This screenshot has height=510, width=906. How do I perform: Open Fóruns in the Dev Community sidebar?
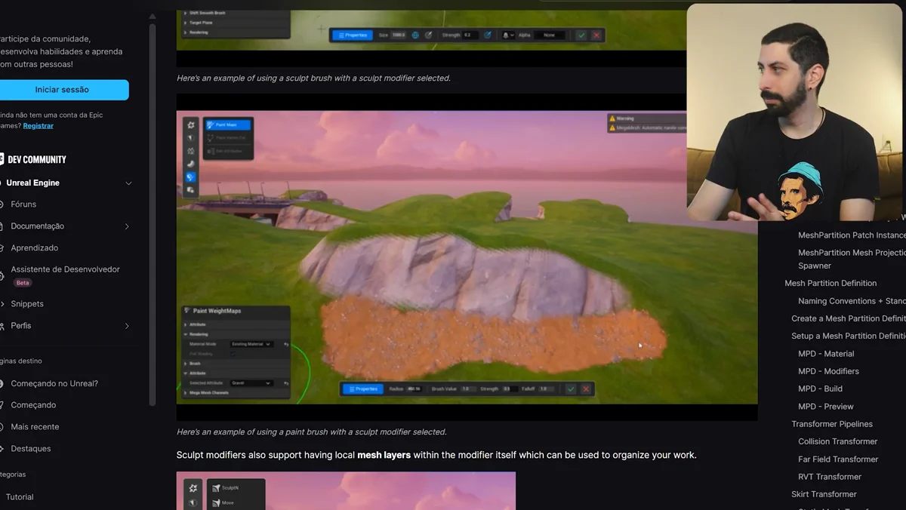click(23, 204)
